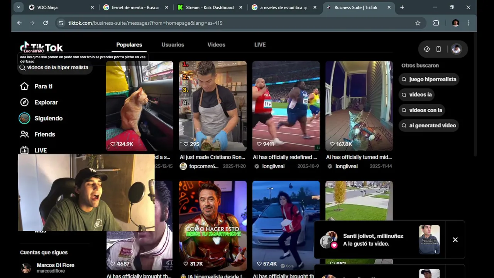Open the red jacket dancer video with 57.4K likes

(x=286, y=225)
